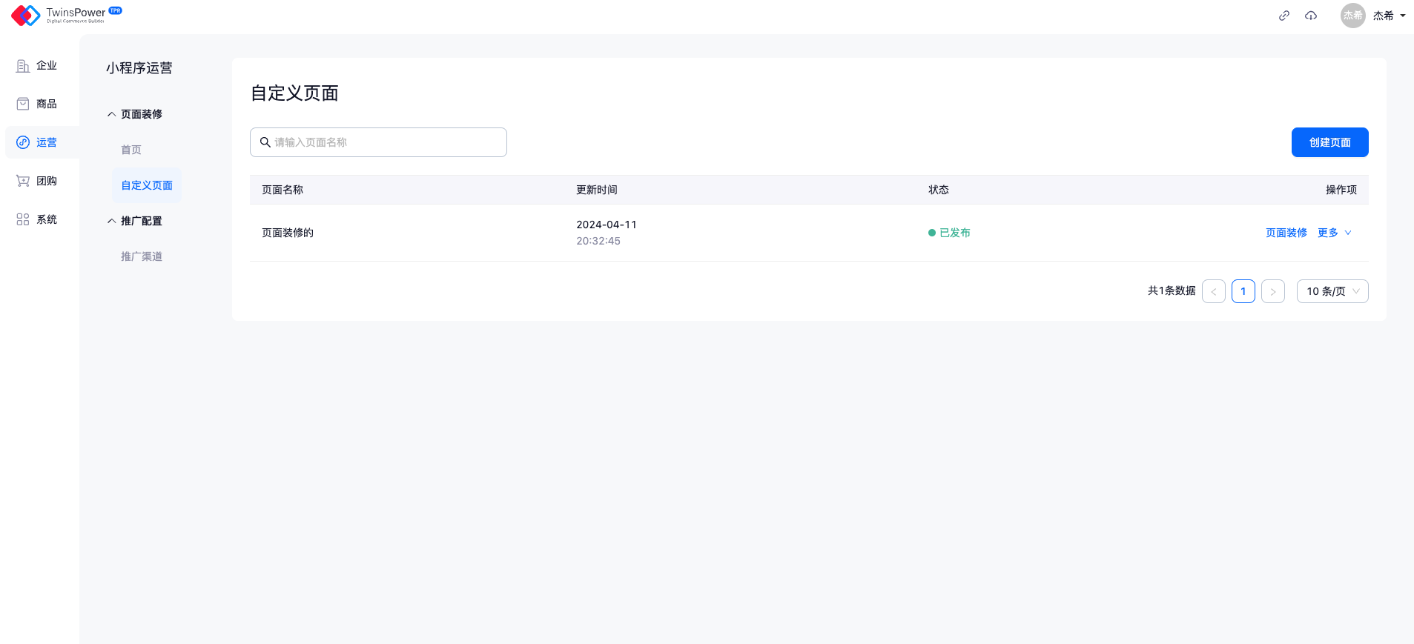Open the 10 条/页 page size dropdown
Screen dimensions: 1414x644
(x=1332, y=291)
